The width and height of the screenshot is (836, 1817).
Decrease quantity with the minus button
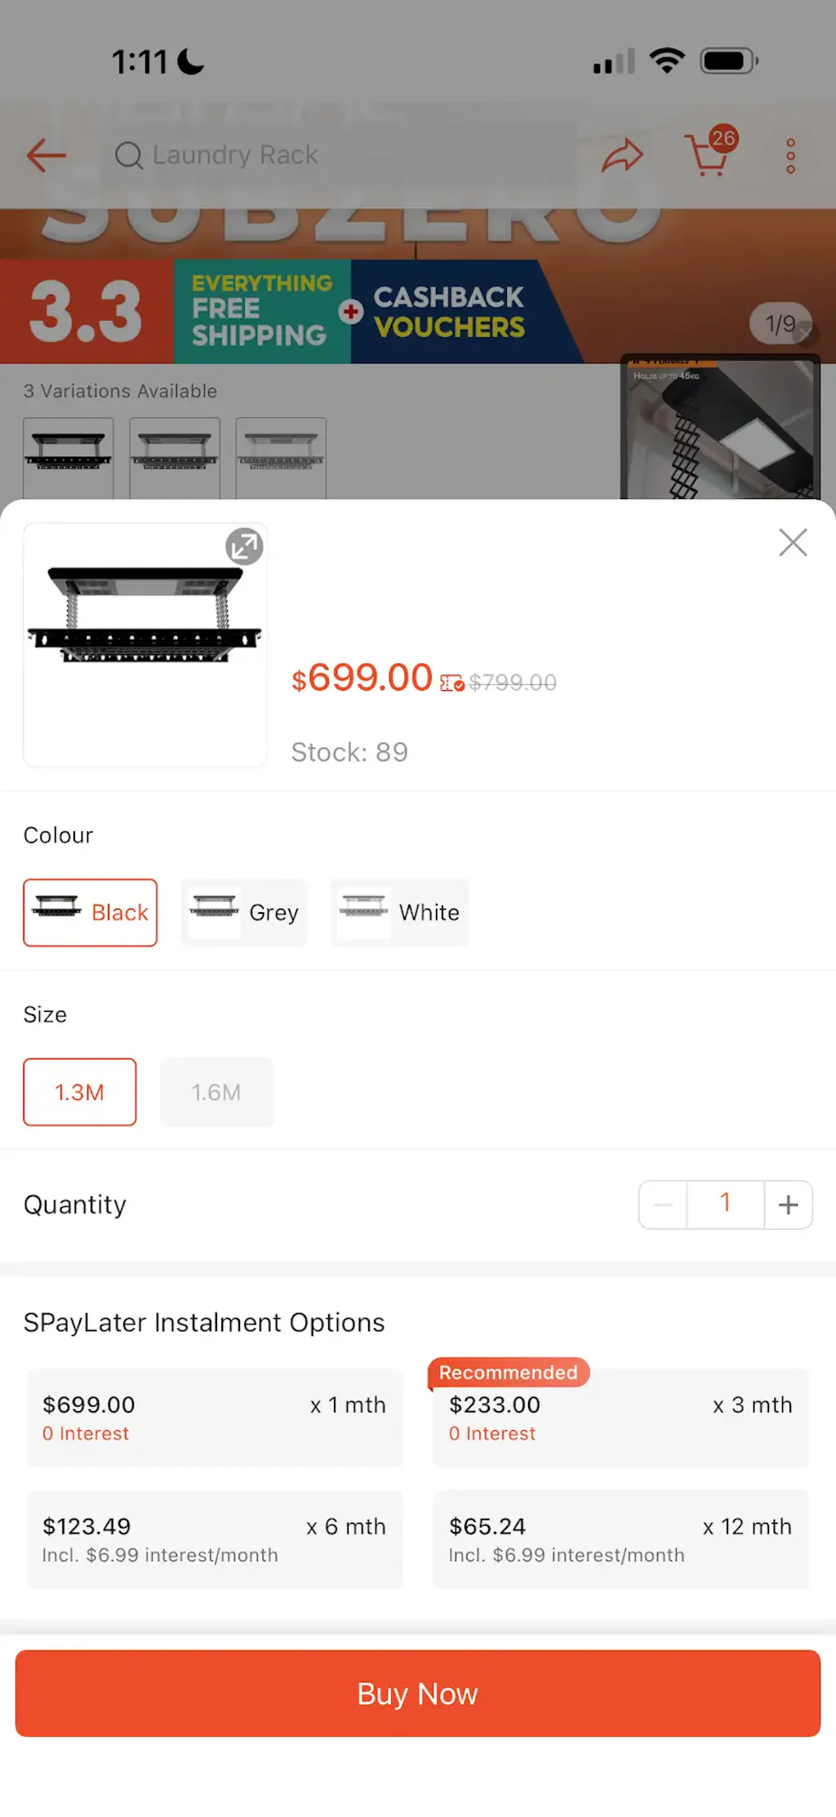pos(663,1205)
